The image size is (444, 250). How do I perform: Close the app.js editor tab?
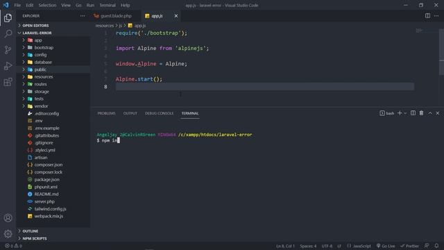click(176, 16)
